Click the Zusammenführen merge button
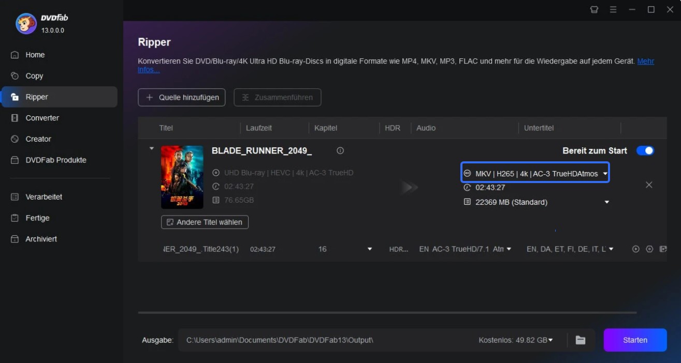681x363 pixels. pyautogui.click(x=277, y=97)
